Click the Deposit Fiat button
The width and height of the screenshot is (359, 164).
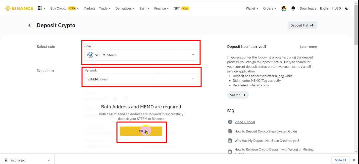(x=302, y=25)
